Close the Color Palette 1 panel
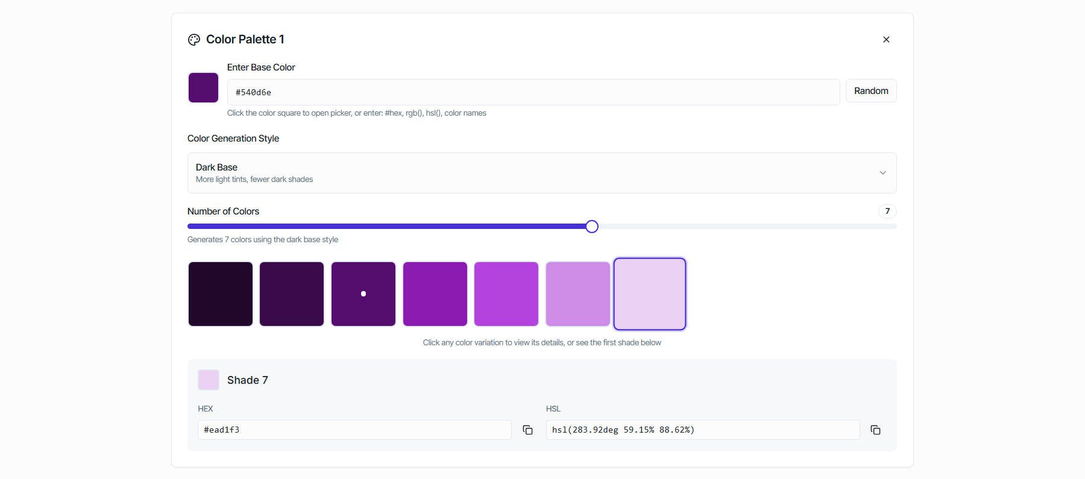The image size is (1085, 479). tap(886, 40)
